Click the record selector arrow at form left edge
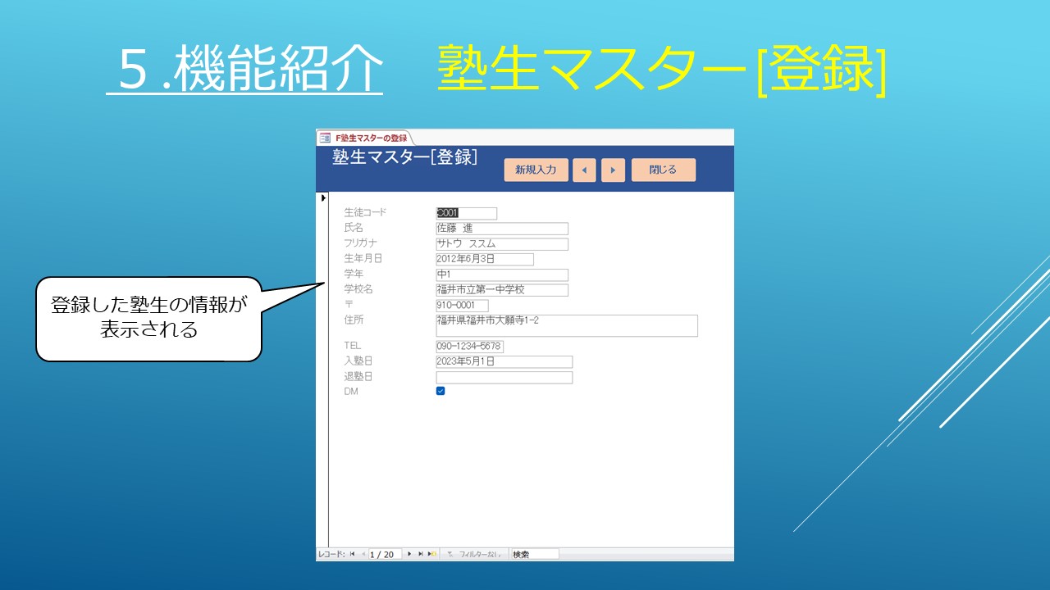The image size is (1050, 590). point(323,198)
